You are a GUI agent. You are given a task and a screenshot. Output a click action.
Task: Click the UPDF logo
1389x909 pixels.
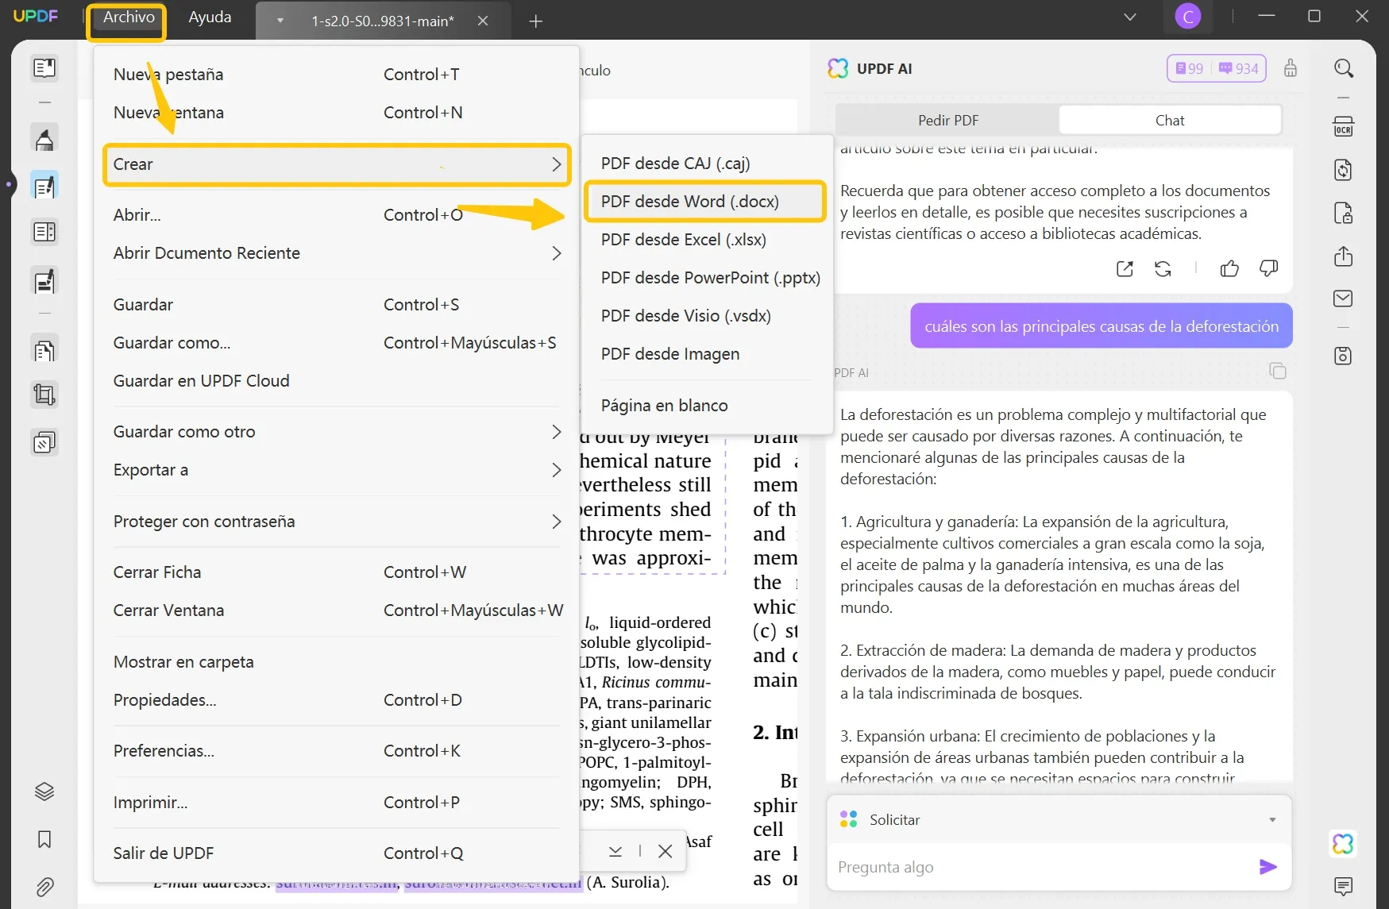(36, 16)
